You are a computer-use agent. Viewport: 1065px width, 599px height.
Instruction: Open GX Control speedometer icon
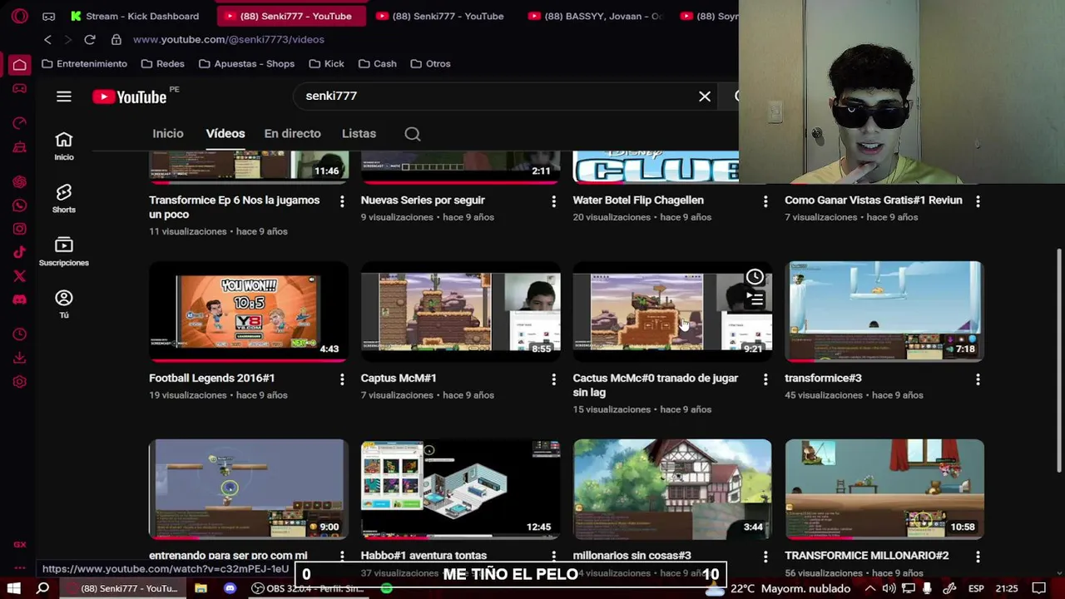tap(19, 123)
